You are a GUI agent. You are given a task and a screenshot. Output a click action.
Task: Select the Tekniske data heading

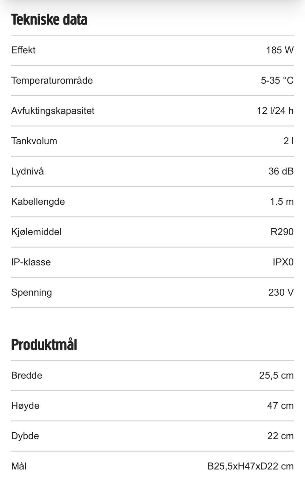tap(49, 19)
